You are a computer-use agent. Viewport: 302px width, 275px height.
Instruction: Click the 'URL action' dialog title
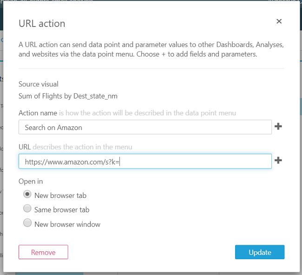click(x=42, y=23)
